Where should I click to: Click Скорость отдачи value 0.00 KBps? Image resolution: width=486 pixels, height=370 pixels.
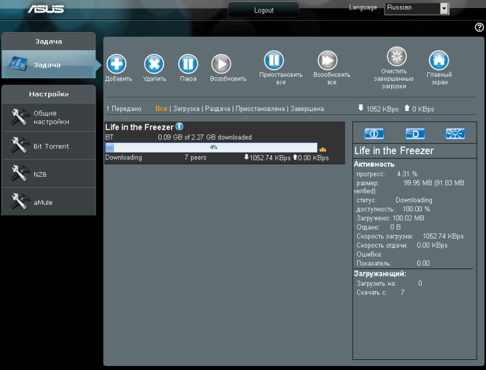point(432,245)
